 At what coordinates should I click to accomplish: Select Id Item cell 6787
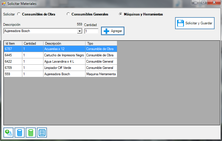click(x=13, y=49)
